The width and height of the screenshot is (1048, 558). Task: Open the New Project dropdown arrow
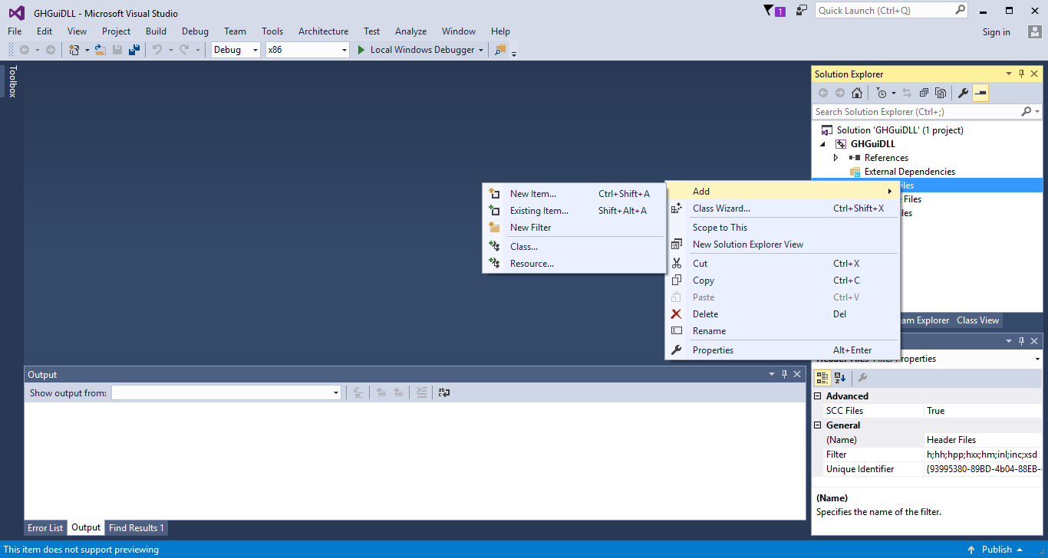coord(87,50)
